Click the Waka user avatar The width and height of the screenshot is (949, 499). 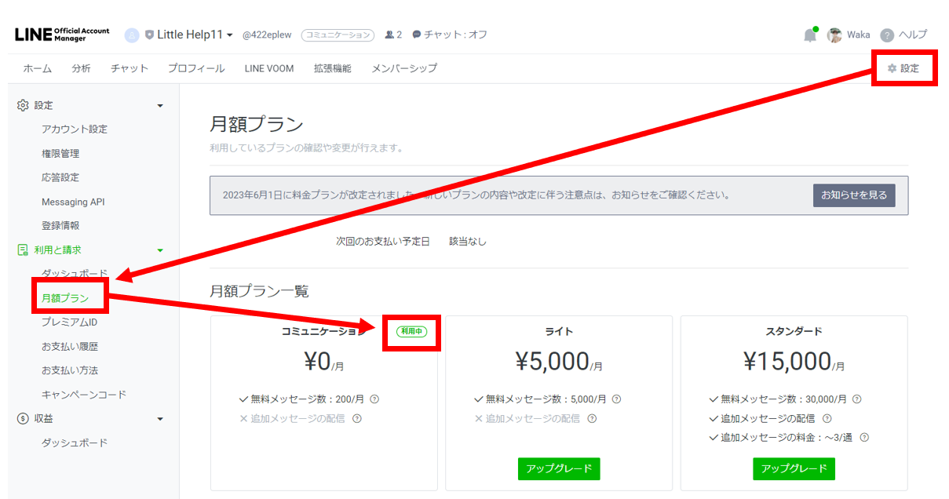pos(834,35)
